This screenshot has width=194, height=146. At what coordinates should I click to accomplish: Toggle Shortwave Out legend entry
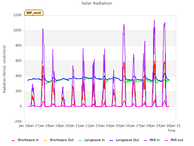tap(59, 140)
